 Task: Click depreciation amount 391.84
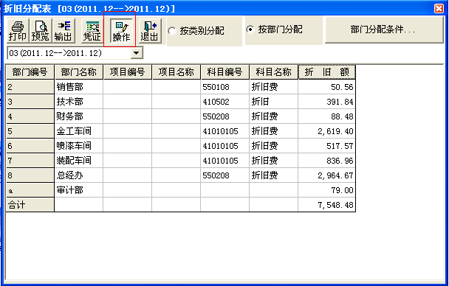(x=326, y=102)
